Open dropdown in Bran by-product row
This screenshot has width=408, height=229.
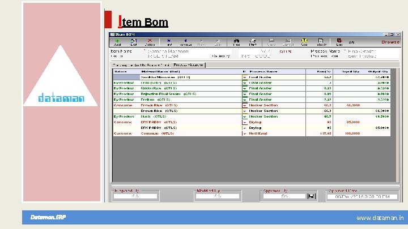pyautogui.click(x=245, y=83)
